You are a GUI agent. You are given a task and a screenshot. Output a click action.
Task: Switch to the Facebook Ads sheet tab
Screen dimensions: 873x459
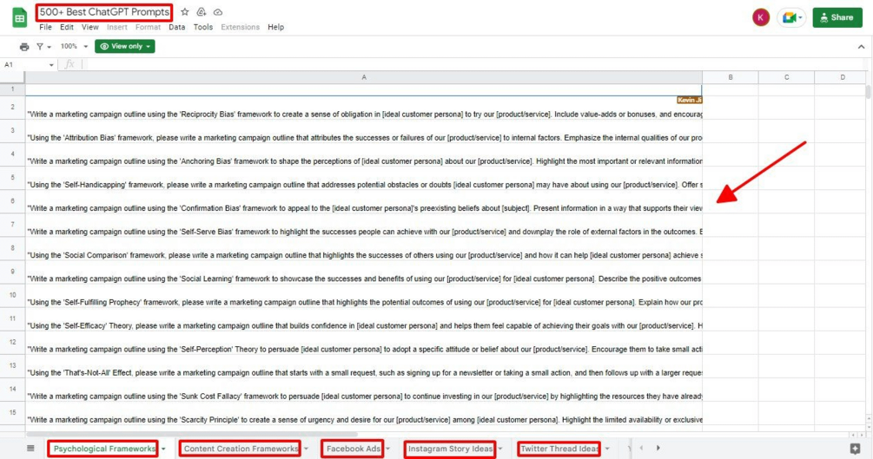[353, 449]
